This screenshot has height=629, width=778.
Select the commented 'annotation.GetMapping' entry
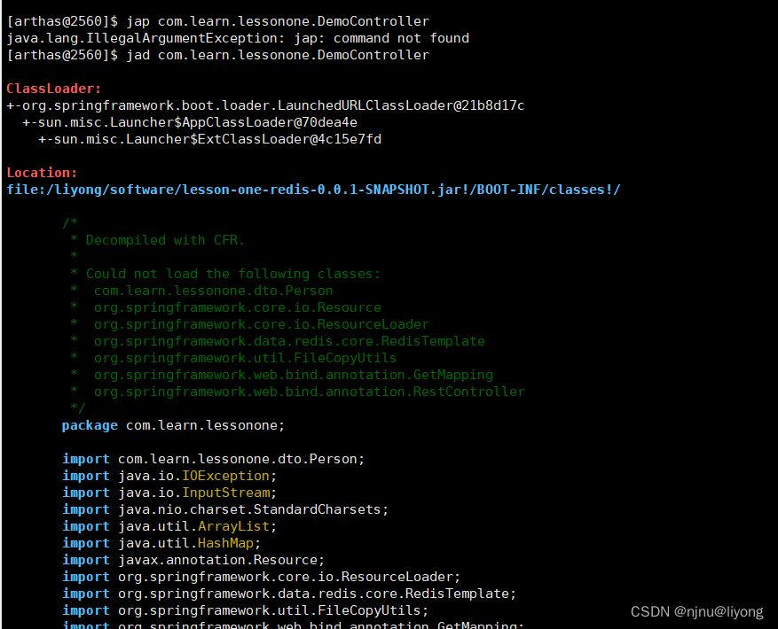pyautogui.click(x=294, y=376)
